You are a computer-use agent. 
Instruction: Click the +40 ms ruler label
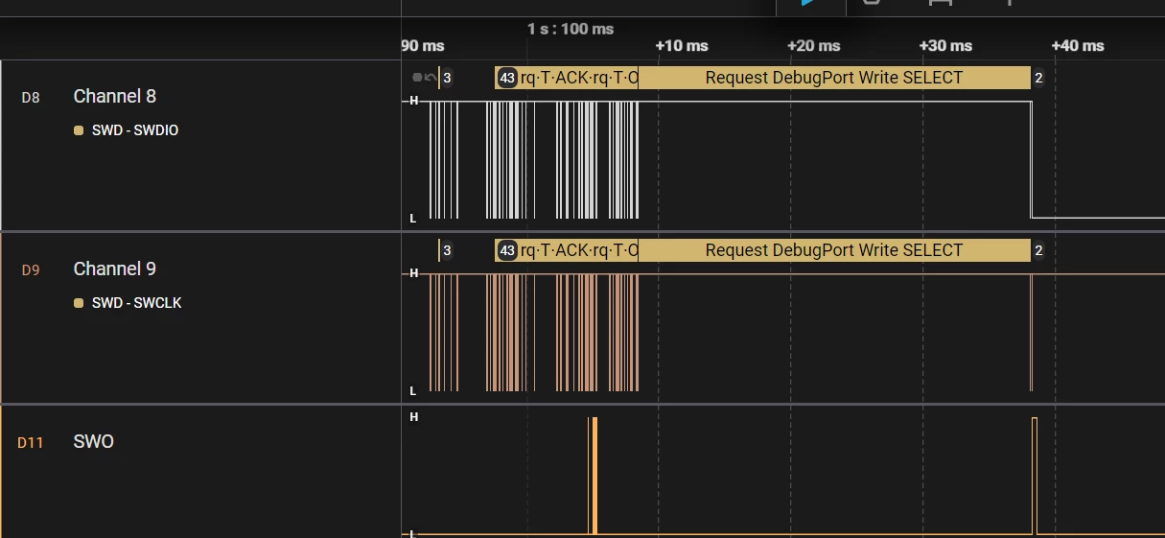pos(1078,45)
